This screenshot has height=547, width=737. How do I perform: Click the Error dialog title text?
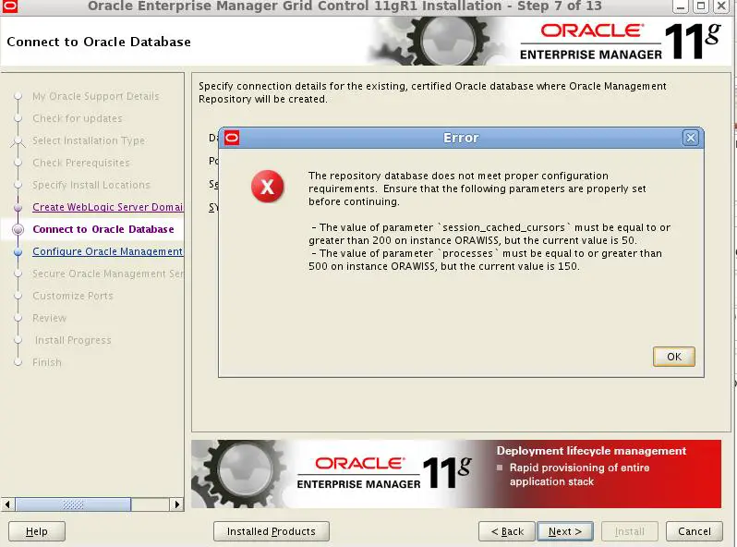point(461,138)
